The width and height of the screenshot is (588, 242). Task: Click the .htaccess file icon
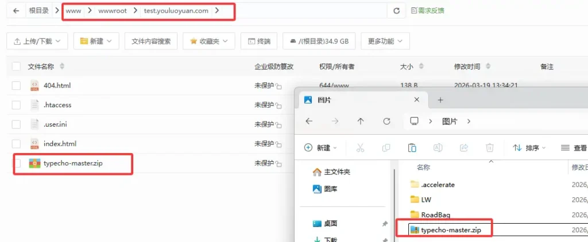pos(34,105)
